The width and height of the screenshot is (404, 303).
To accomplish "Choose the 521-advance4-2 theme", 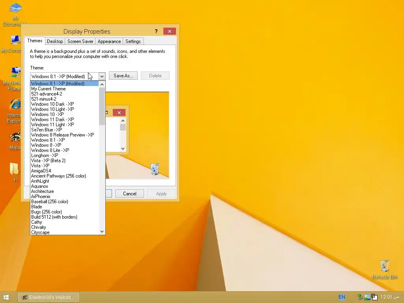I will [64, 94].
